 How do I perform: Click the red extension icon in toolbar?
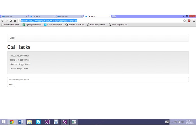click(189, 21)
